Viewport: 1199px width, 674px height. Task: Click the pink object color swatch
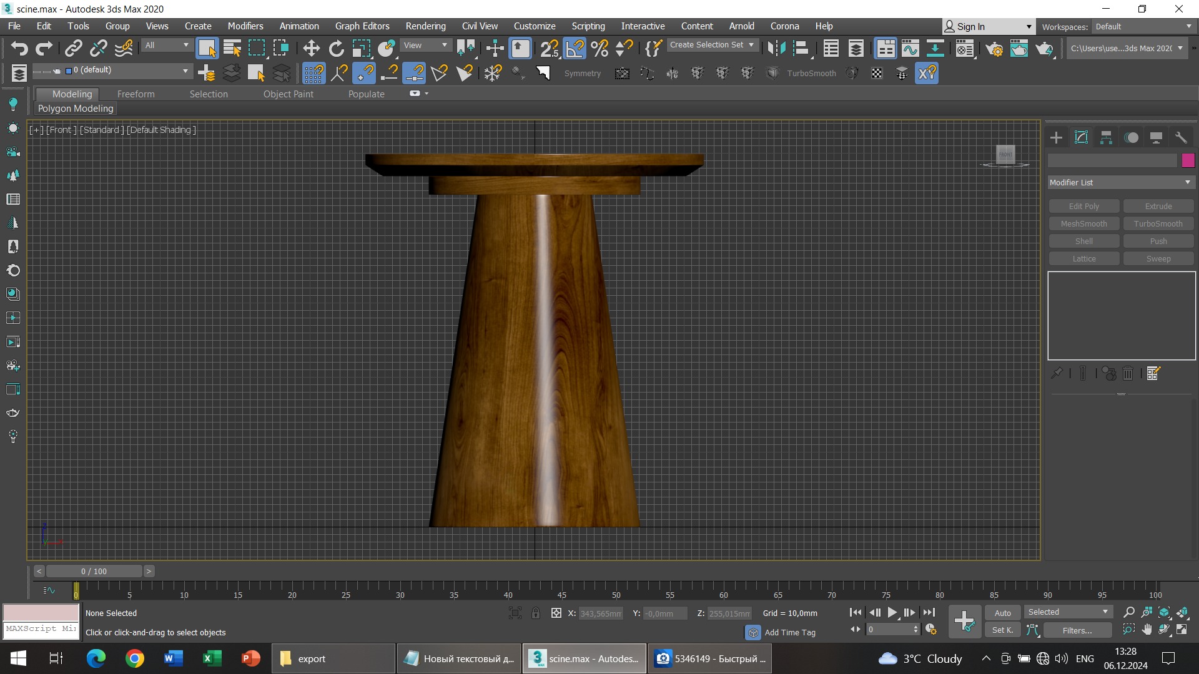(x=1188, y=160)
